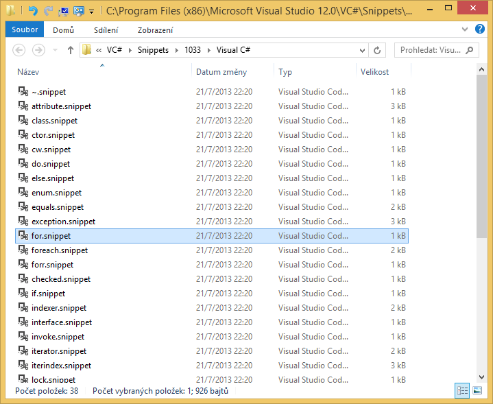Select the forr.snippet file icon
The image size is (493, 404).
[23, 265]
